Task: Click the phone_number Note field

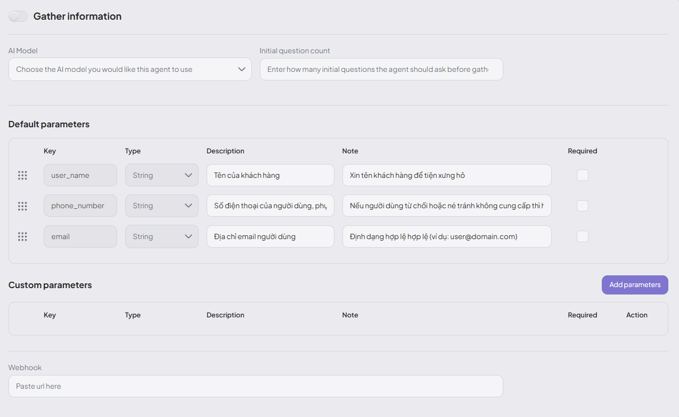Action: click(x=446, y=206)
